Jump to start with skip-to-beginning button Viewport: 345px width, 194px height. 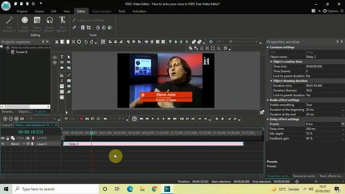coord(141,119)
